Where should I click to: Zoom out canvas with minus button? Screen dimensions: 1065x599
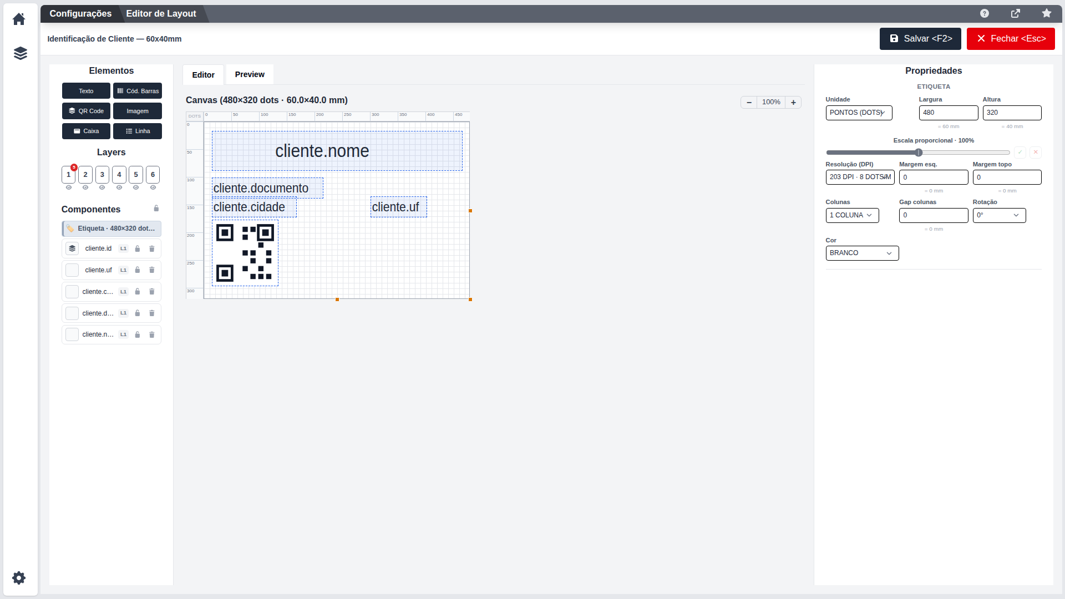coord(749,102)
